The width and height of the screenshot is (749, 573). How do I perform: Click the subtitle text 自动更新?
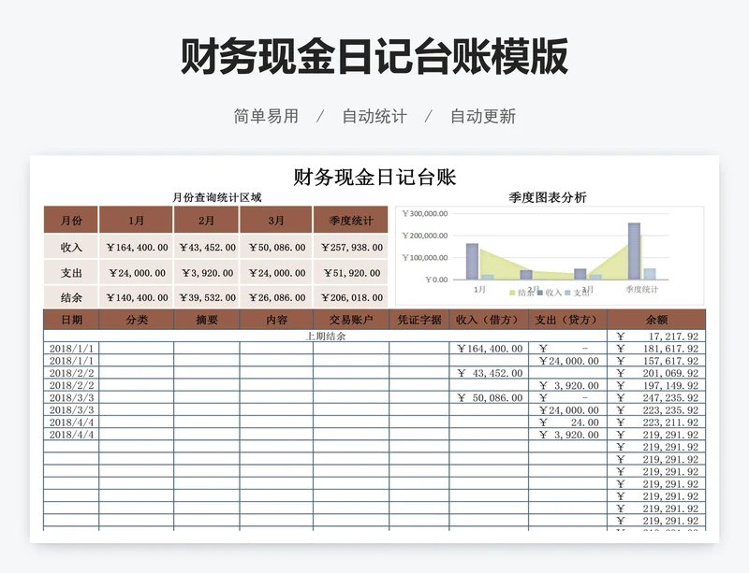coord(483,116)
